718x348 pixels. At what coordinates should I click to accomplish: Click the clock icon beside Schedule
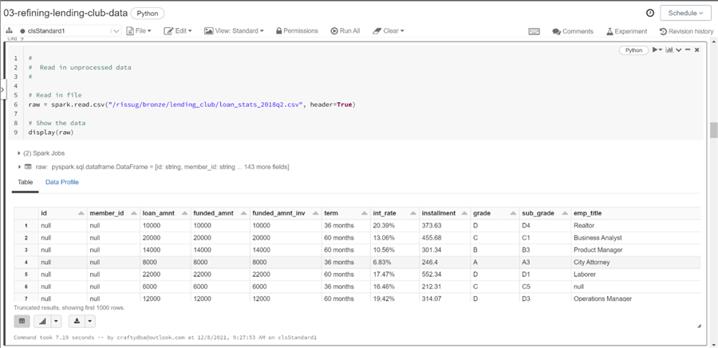pos(650,13)
